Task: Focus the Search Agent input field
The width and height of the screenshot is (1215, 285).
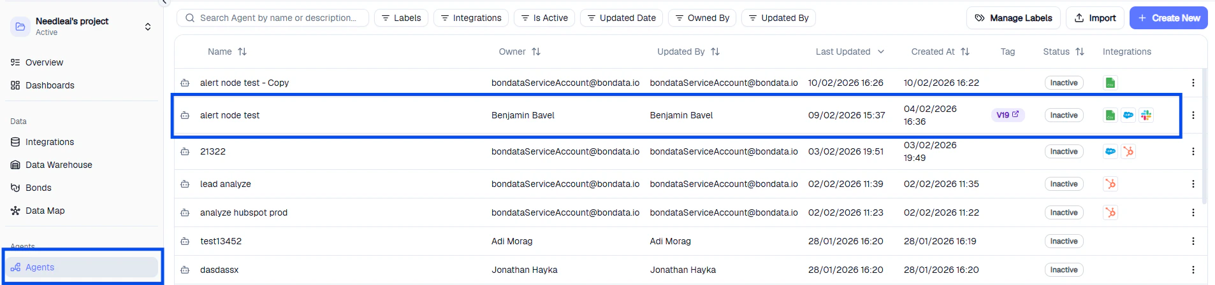Action: 278,18
